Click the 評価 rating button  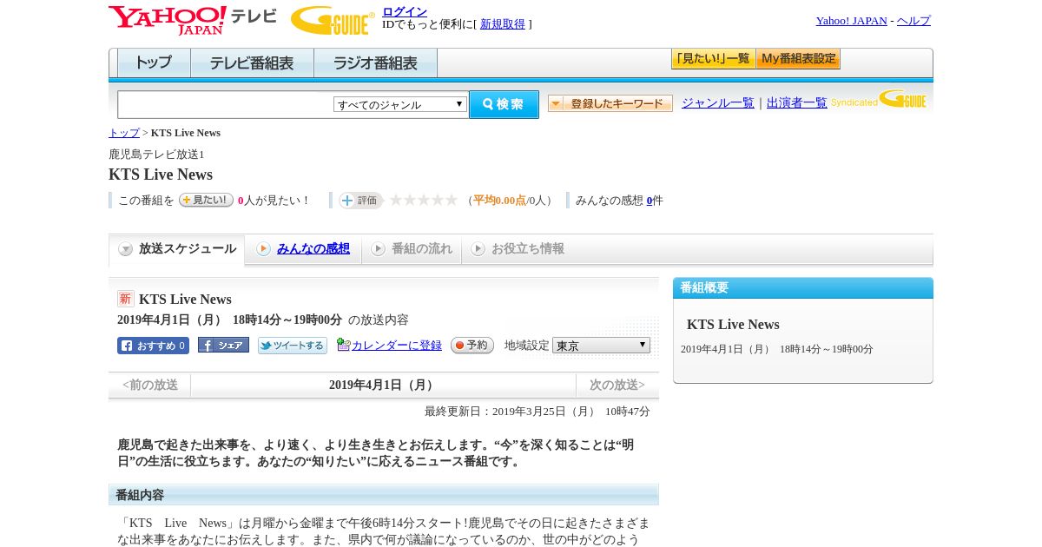click(360, 201)
